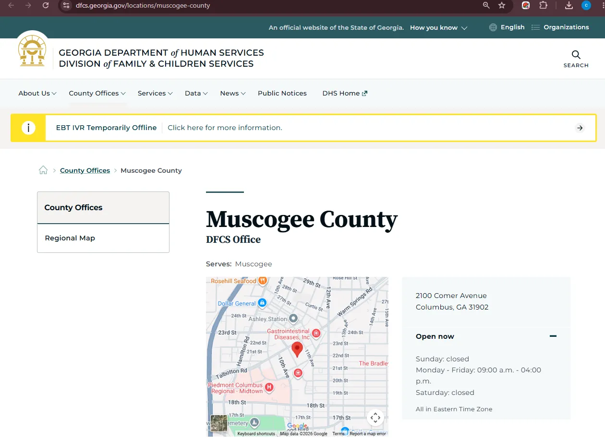Click Sunday: closed hours text

tap(442, 359)
